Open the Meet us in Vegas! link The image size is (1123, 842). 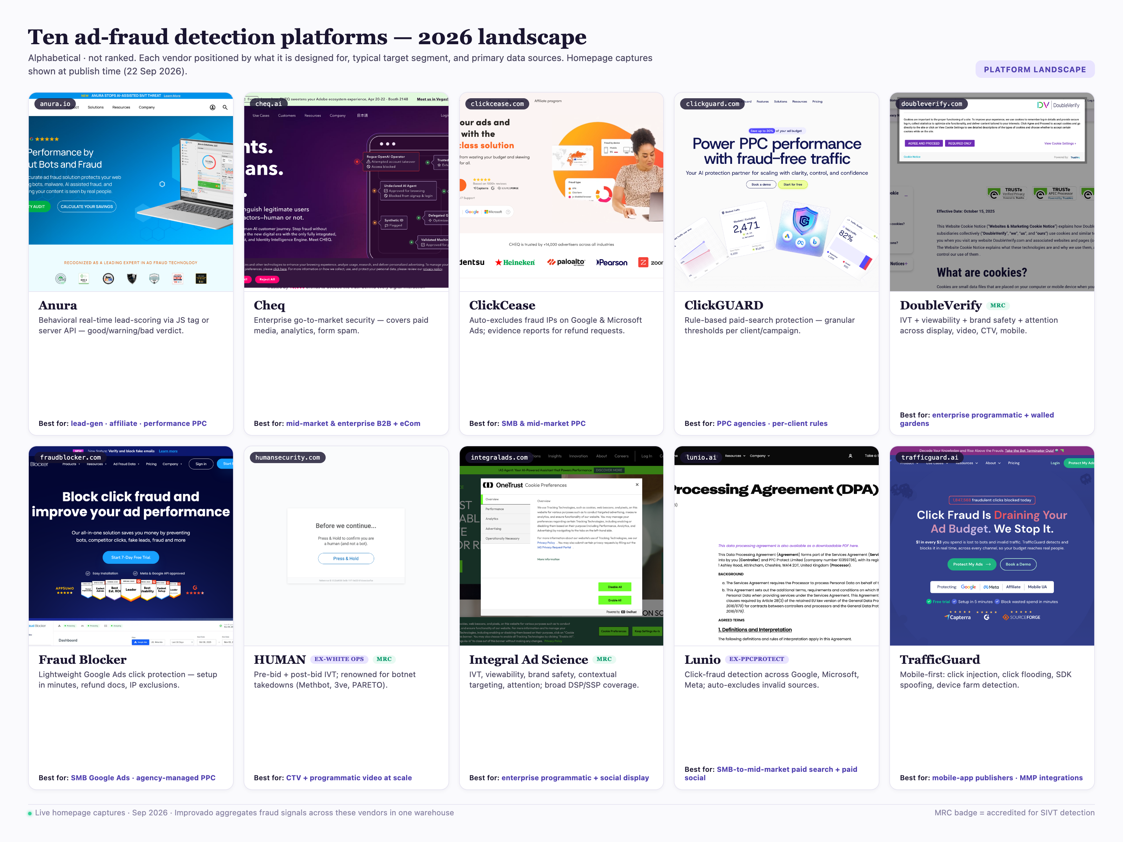[432, 99]
